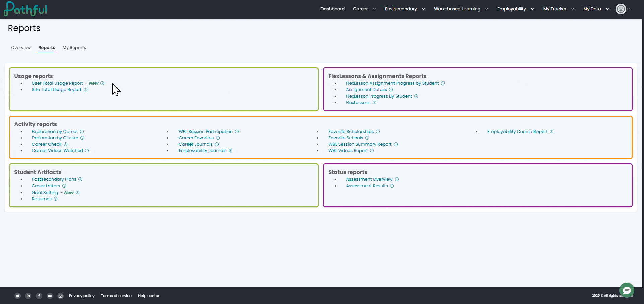This screenshot has width=644, height=304.
Task: Switch to the Overview tab
Action: pos(21,48)
